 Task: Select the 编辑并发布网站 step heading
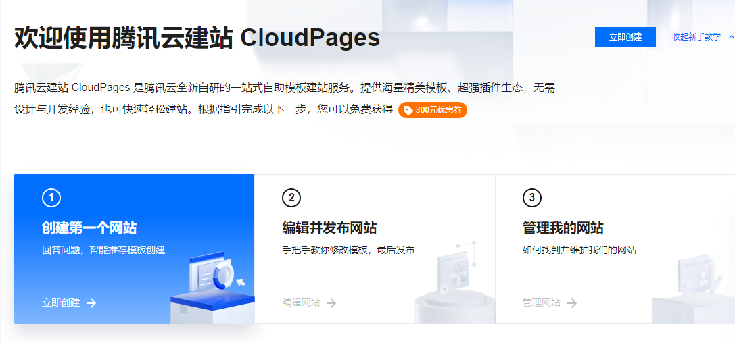click(x=329, y=228)
